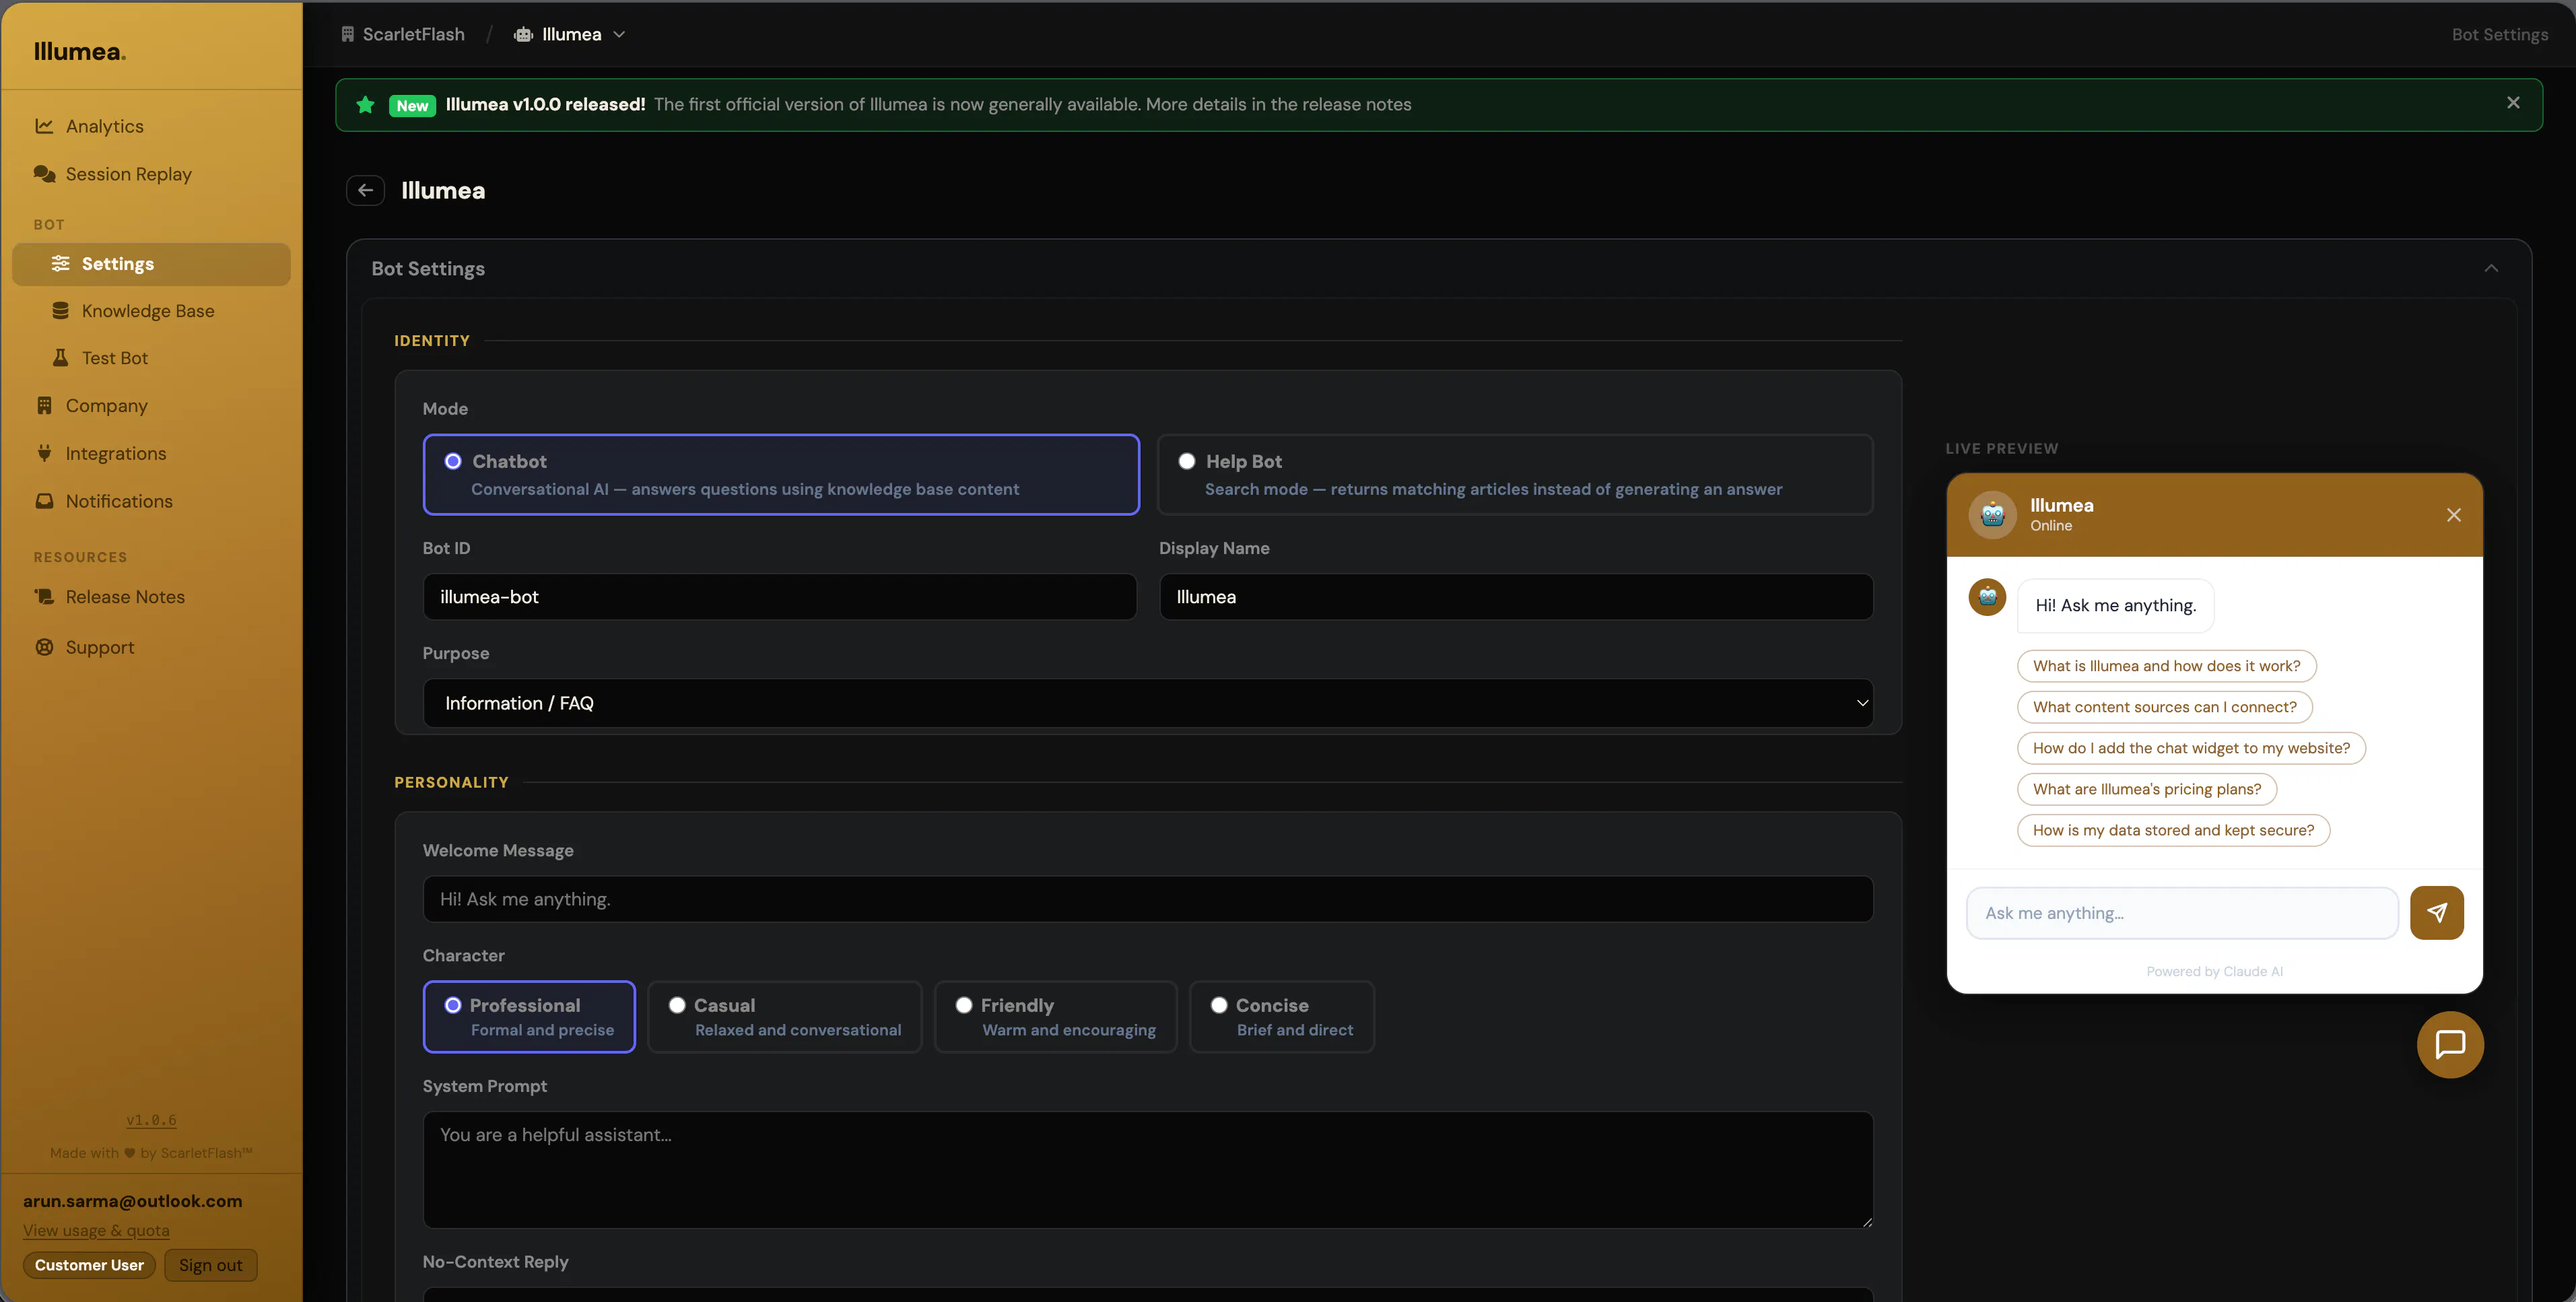Click into the Welcome Message field
The height and width of the screenshot is (1302, 2576).
pos(1148,899)
